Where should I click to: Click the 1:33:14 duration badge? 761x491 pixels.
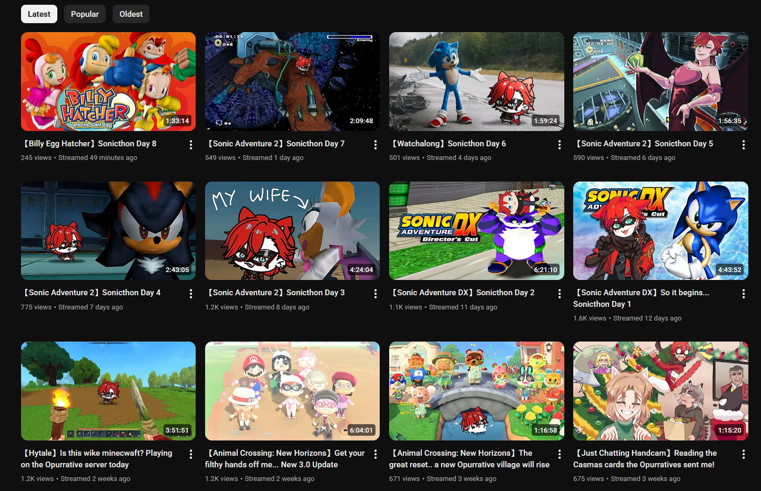(x=177, y=121)
